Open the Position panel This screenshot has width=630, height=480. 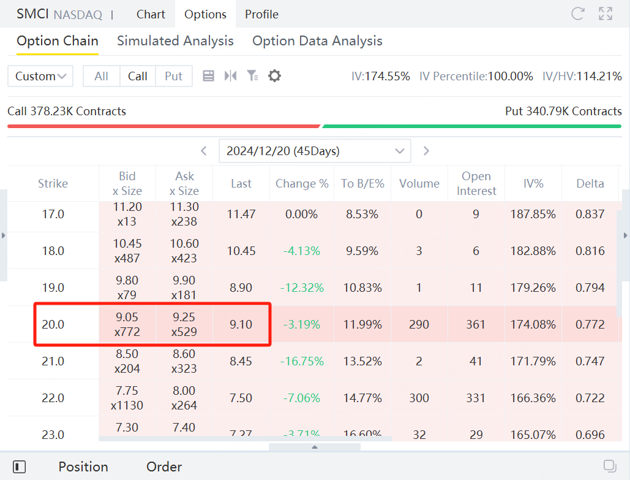(x=83, y=467)
